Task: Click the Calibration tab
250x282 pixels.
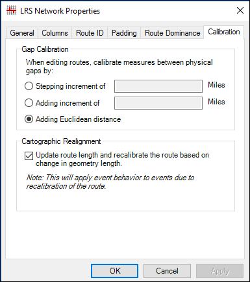Action: pyautogui.click(x=224, y=32)
